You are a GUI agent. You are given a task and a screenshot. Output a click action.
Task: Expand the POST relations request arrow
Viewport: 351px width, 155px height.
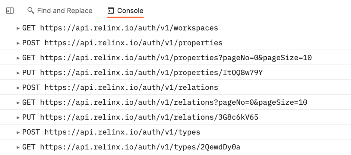point(18,88)
